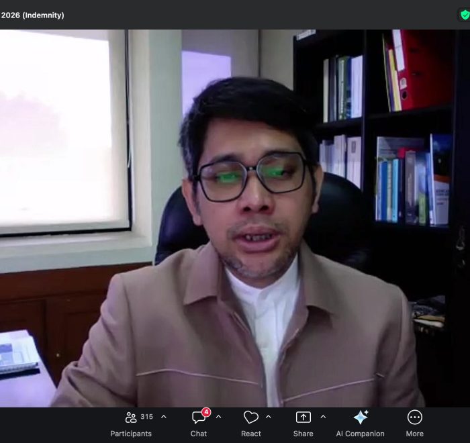Expand the caret next to Participants
This screenshot has height=443, width=470.
(163, 417)
